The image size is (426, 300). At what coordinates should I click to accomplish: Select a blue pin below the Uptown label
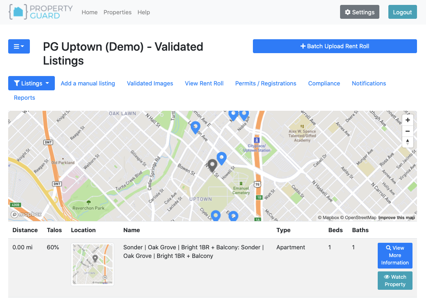pyautogui.click(x=216, y=215)
